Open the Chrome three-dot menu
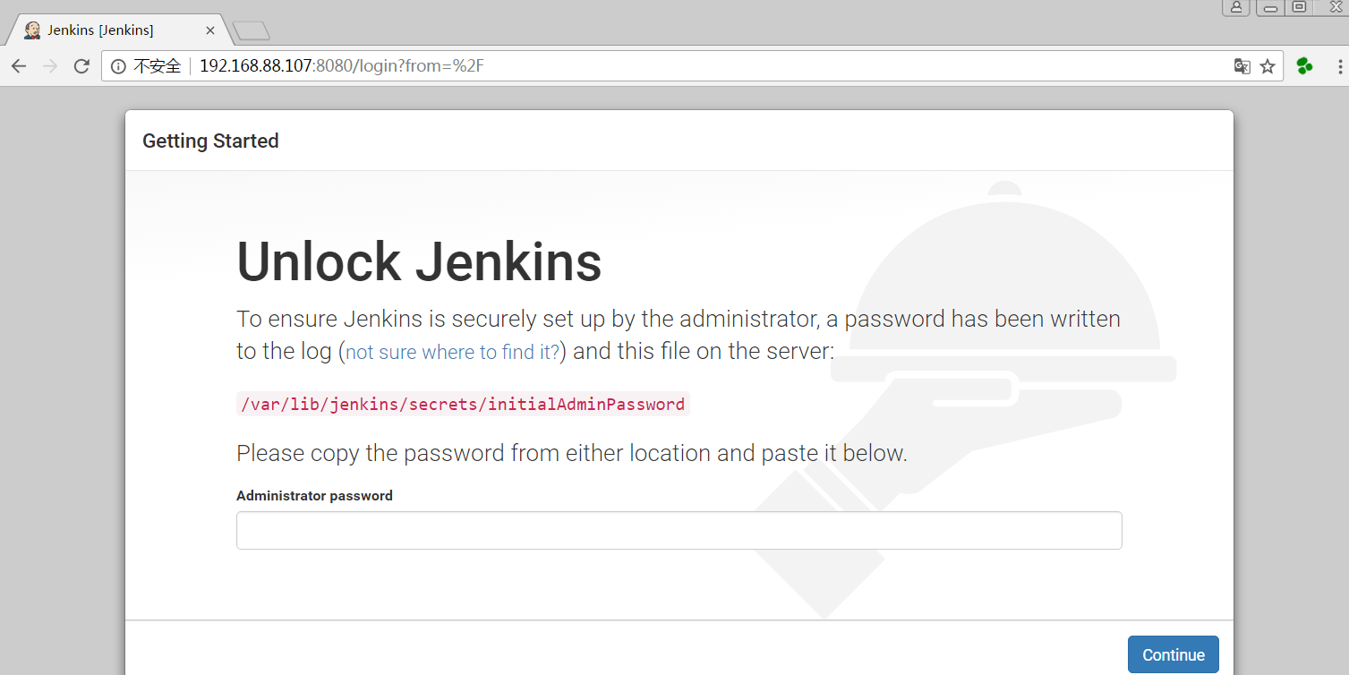Screen dimensions: 1349x675 [x=1340, y=66]
